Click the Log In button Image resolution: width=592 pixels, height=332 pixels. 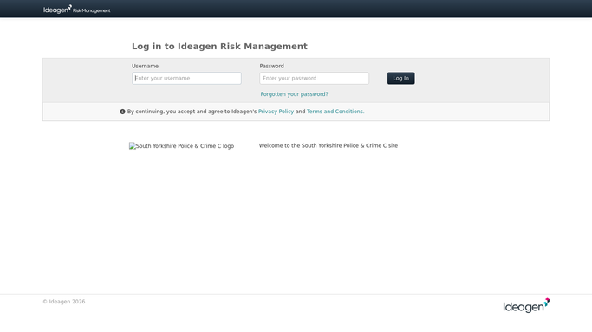click(x=401, y=79)
